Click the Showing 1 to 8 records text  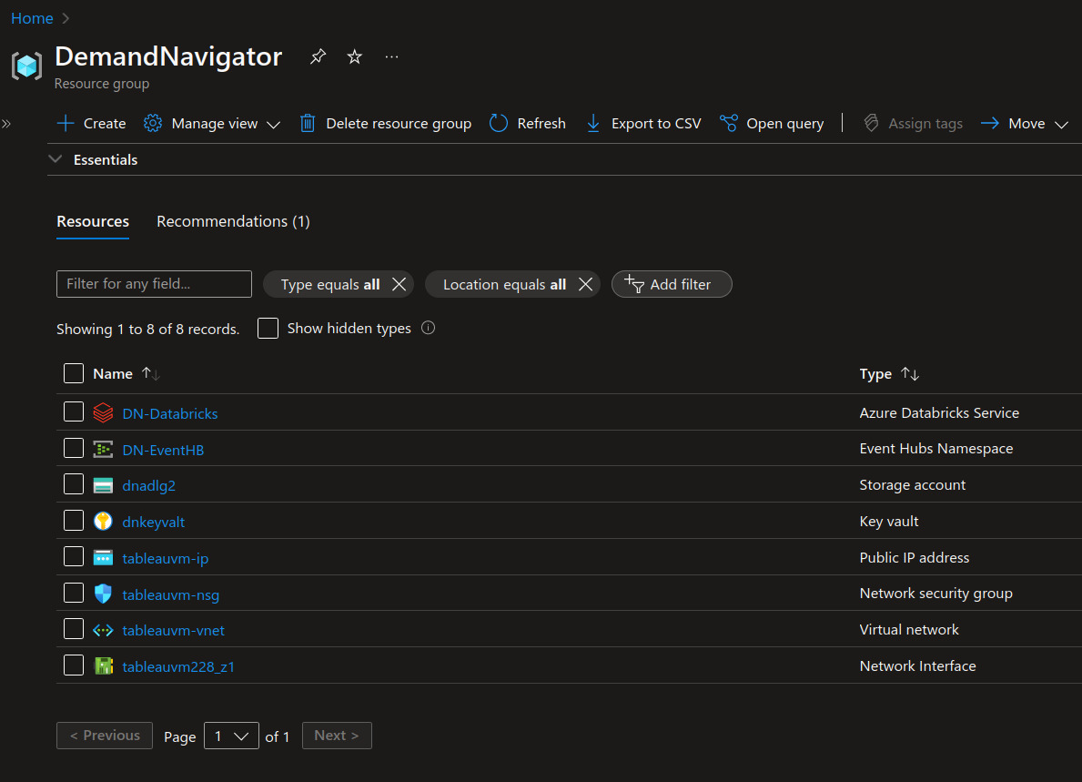[147, 330]
